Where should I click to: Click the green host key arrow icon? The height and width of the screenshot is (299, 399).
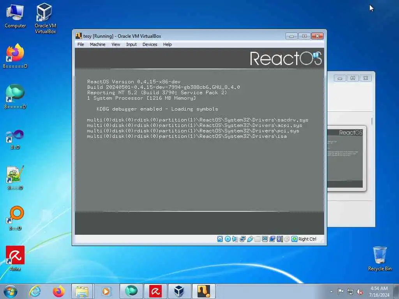(294, 239)
